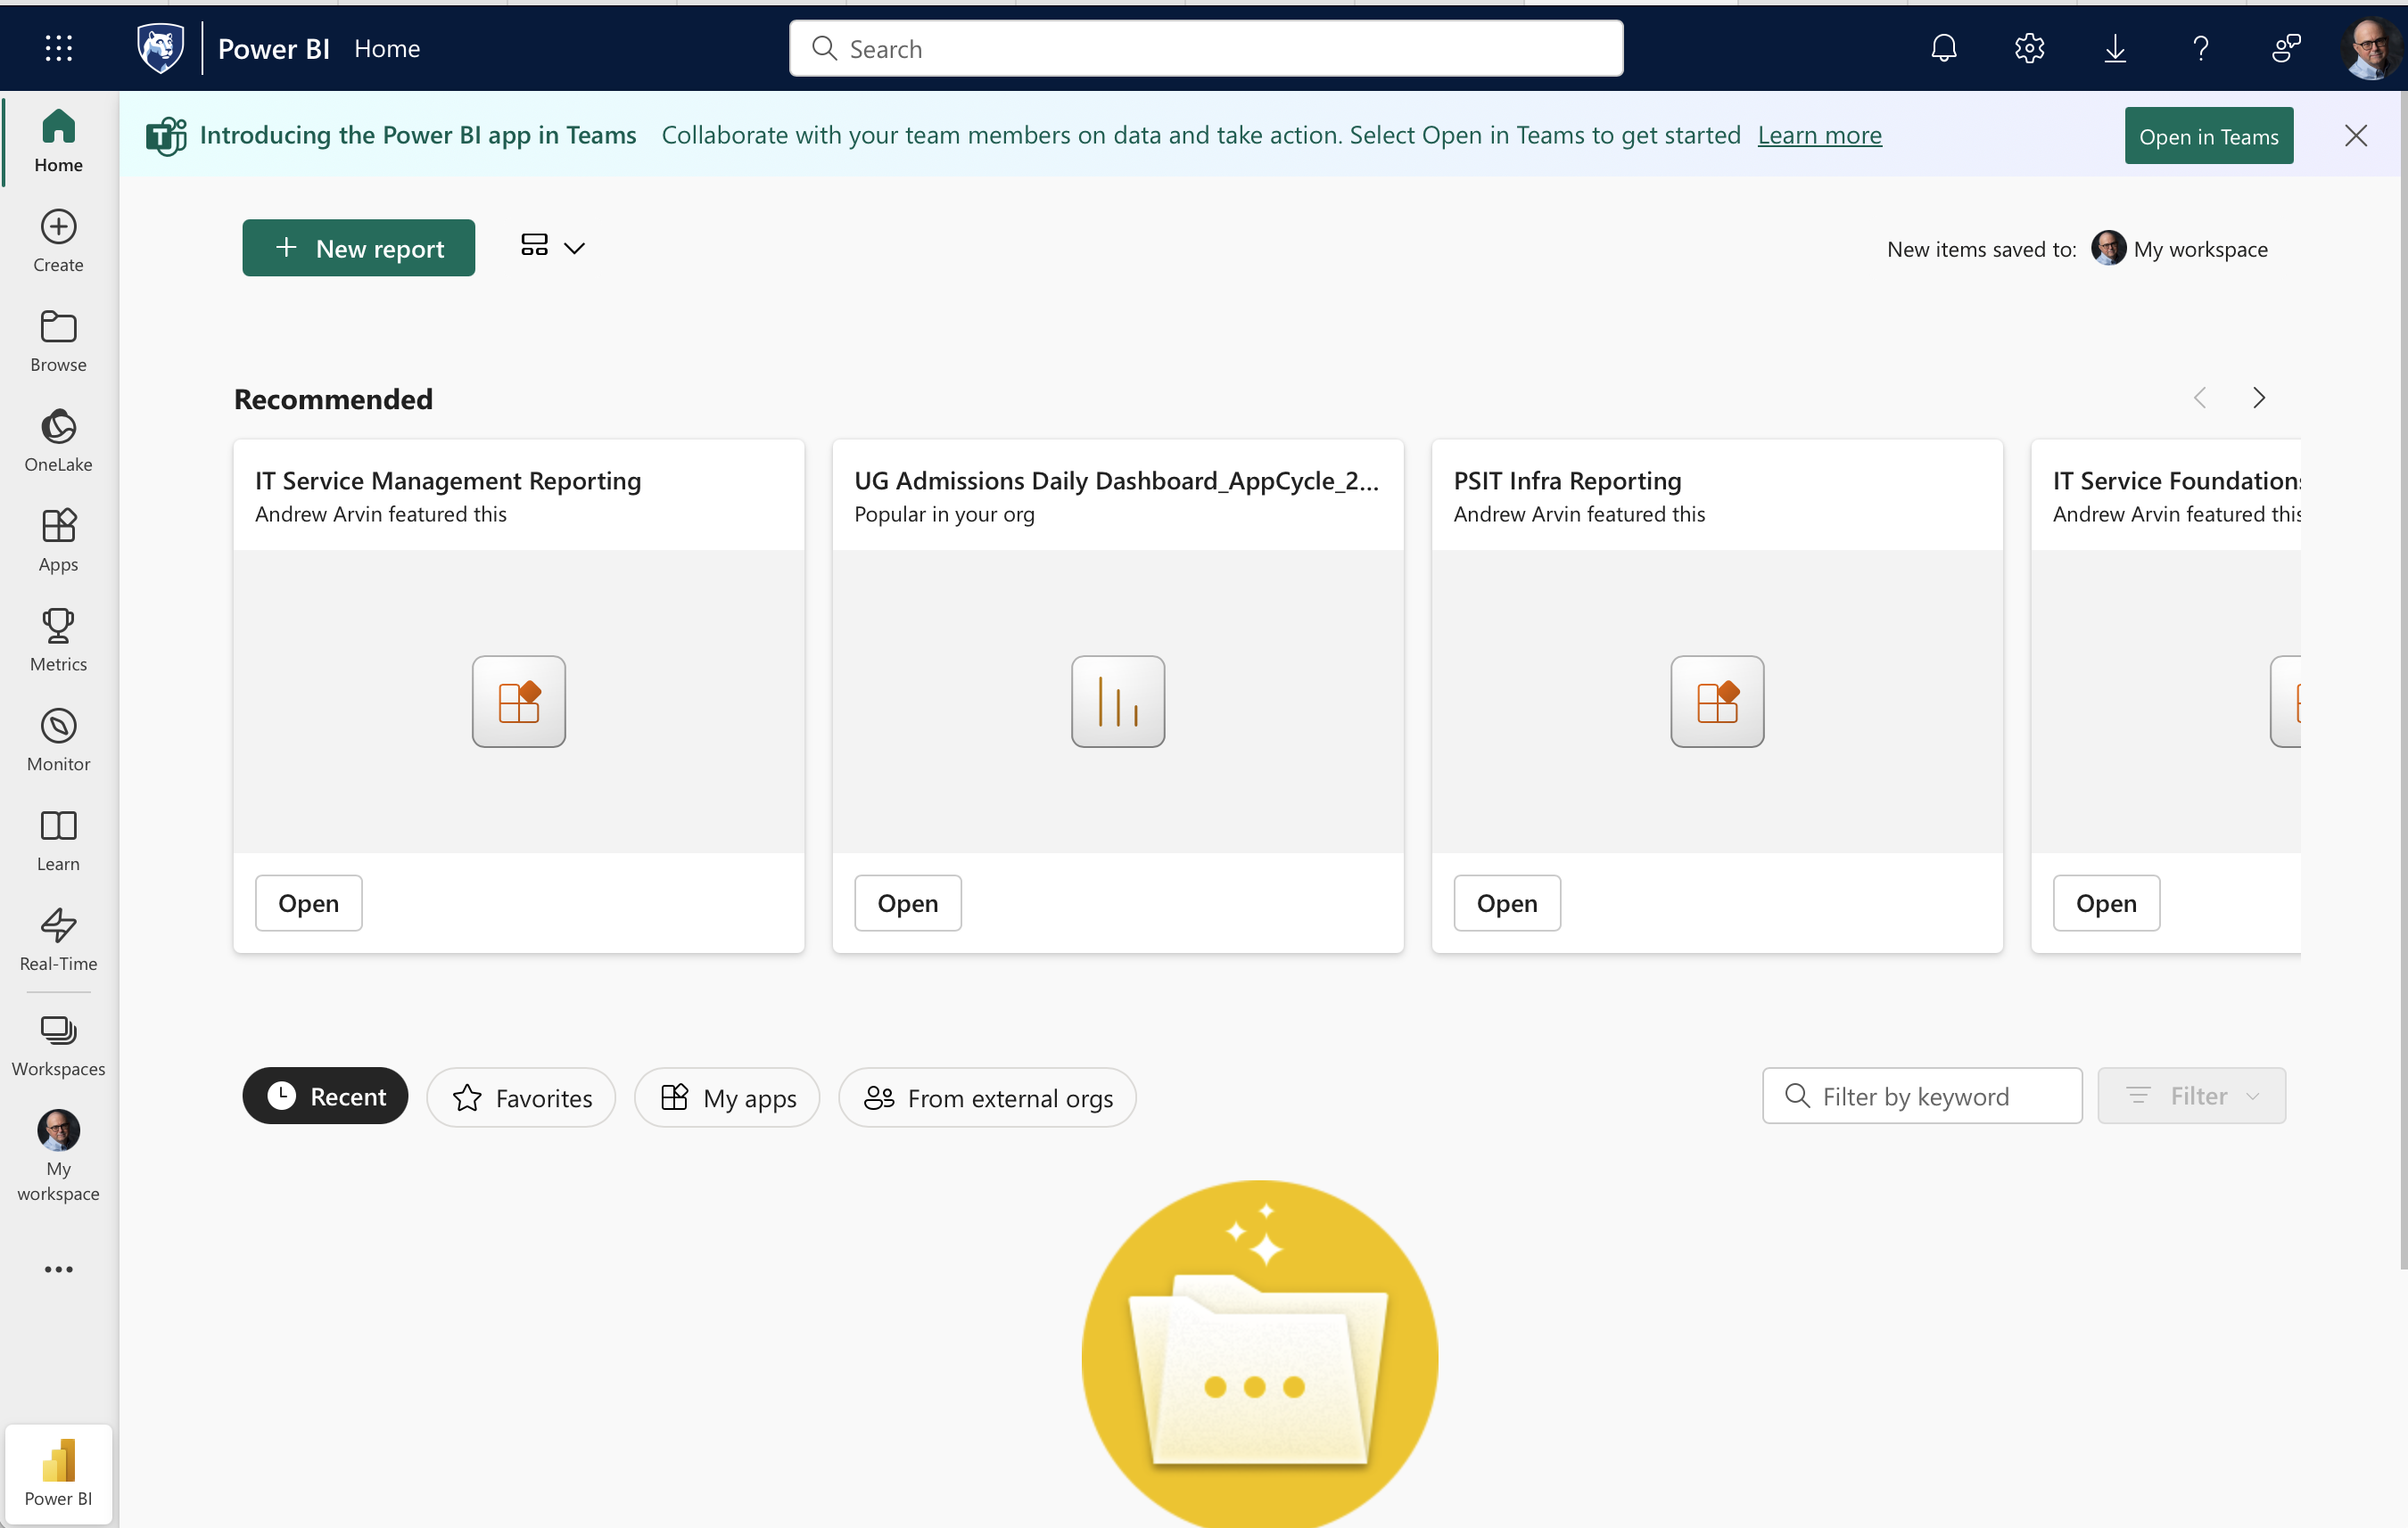Show next Recommended items with right chevron
Screen dimensions: 2408x1528
click(x=2258, y=398)
